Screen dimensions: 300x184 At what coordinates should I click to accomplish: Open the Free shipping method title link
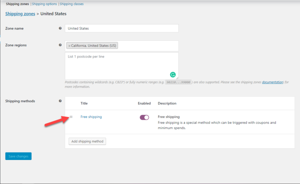point(91,117)
